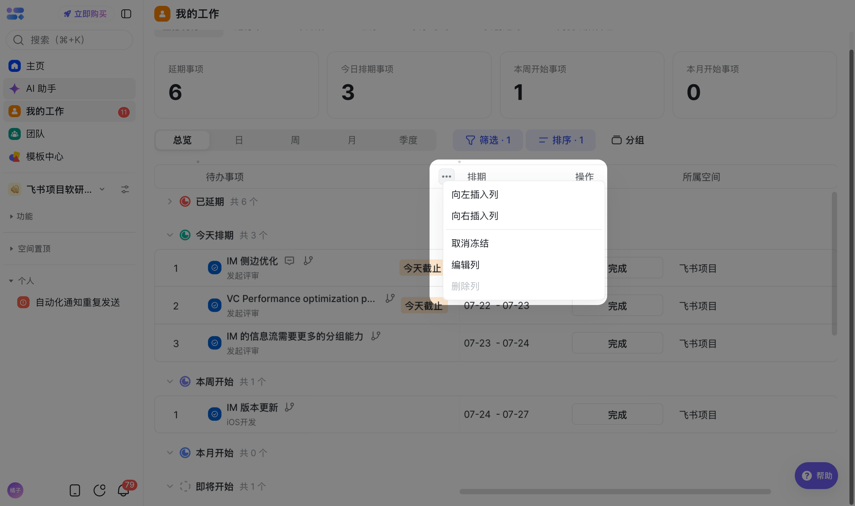Collapse the 个人 sidebar section

(11, 281)
